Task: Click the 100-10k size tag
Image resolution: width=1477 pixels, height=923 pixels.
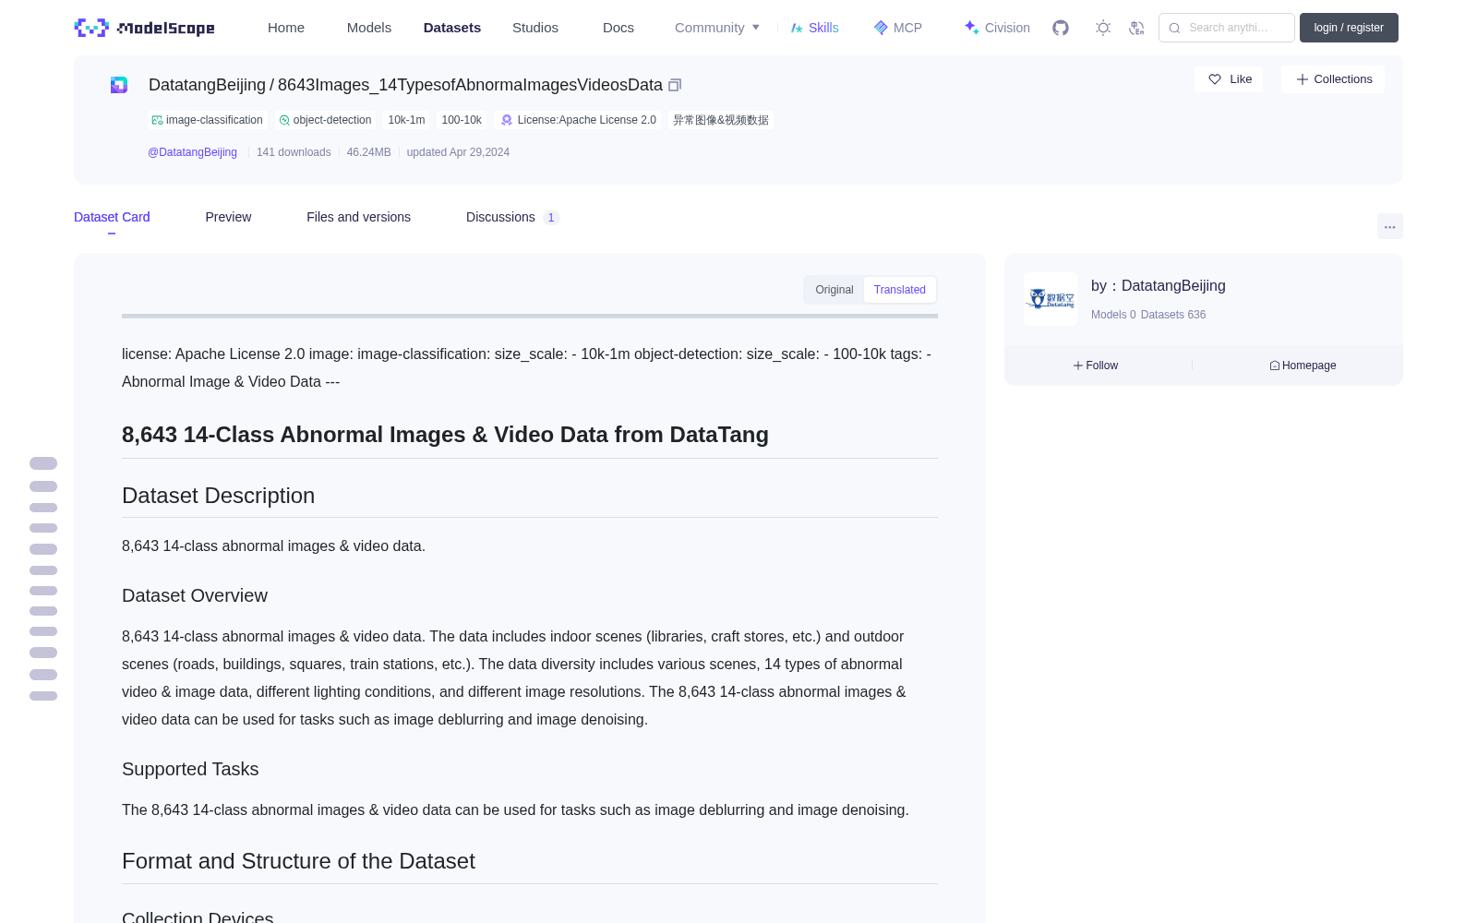Action: coord(462,120)
